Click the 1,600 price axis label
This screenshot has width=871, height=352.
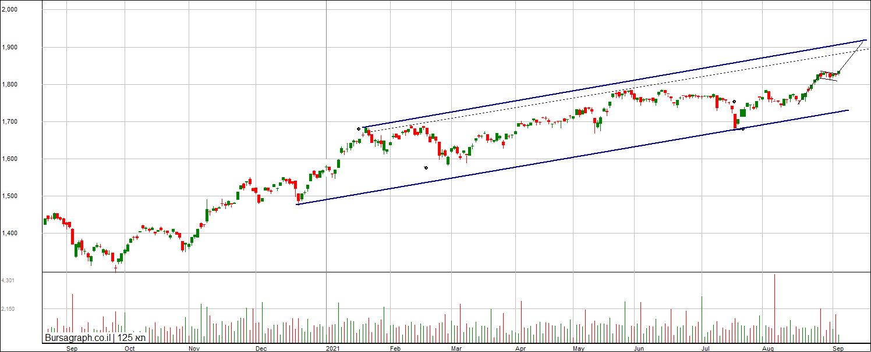click(10, 159)
